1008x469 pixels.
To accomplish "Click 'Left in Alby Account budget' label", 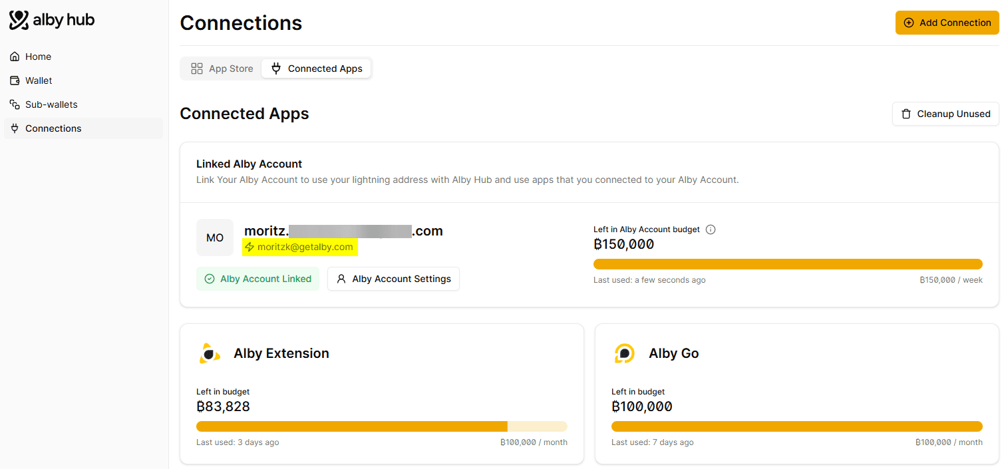I will (x=647, y=230).
